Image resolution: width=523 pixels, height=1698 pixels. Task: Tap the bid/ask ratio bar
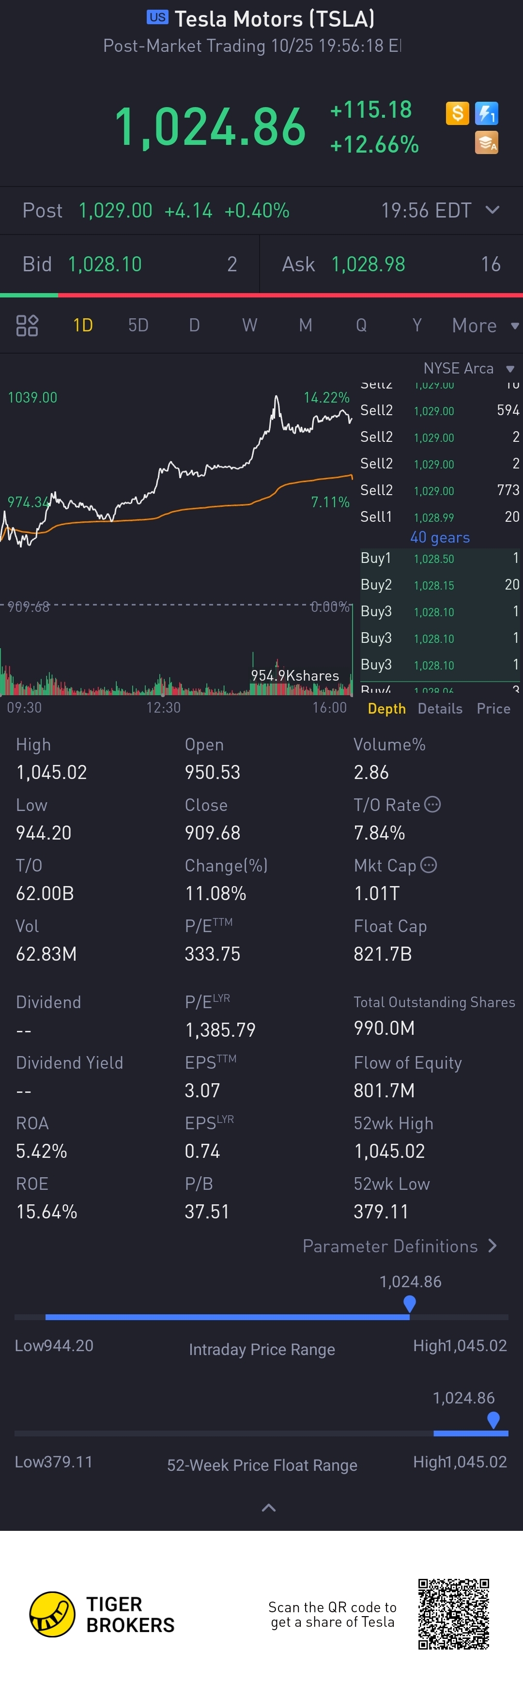pos(261,296)
